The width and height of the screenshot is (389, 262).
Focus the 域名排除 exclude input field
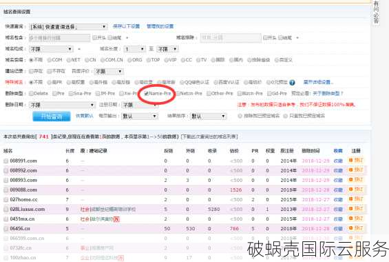[231, 38]
